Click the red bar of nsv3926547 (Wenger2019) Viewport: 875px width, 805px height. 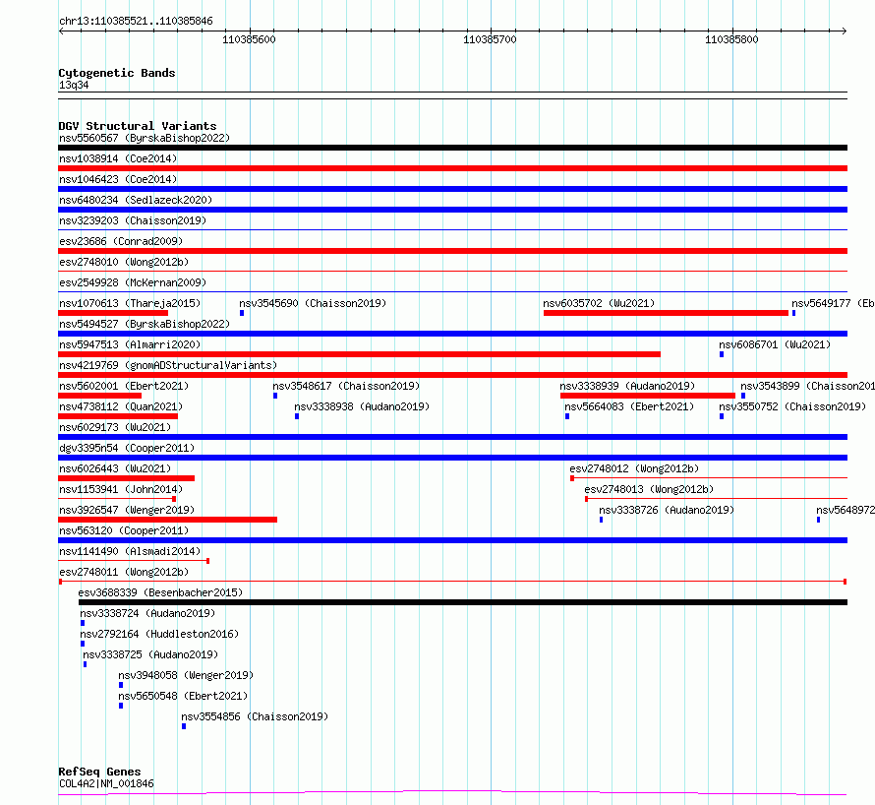click(167, 520)
